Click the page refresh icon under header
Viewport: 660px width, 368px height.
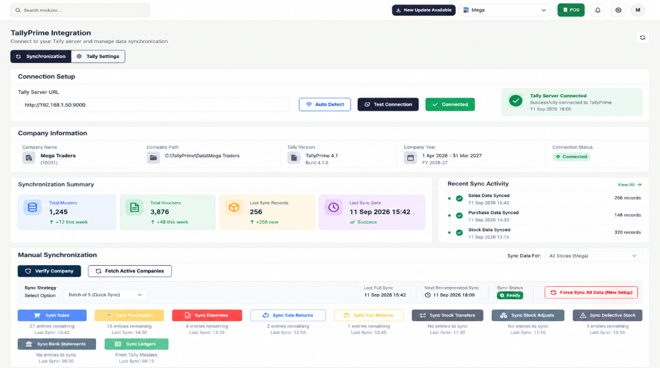643,38
